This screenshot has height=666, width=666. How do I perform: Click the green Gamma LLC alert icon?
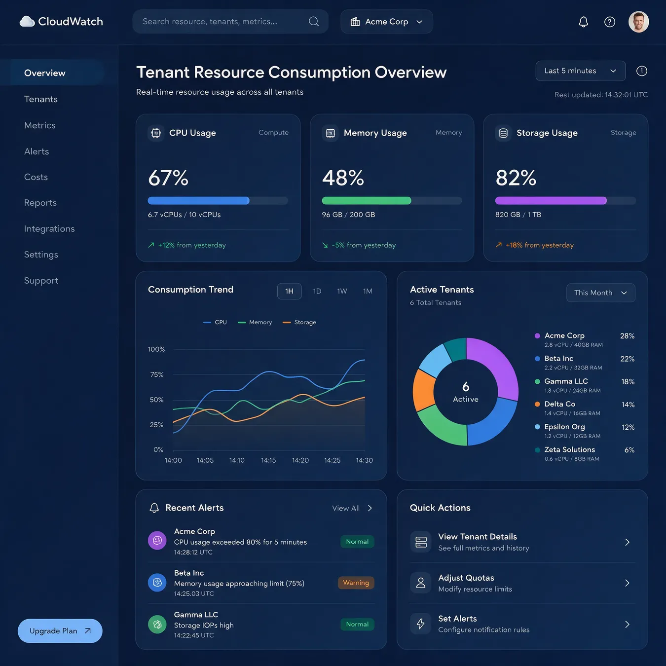157,624
